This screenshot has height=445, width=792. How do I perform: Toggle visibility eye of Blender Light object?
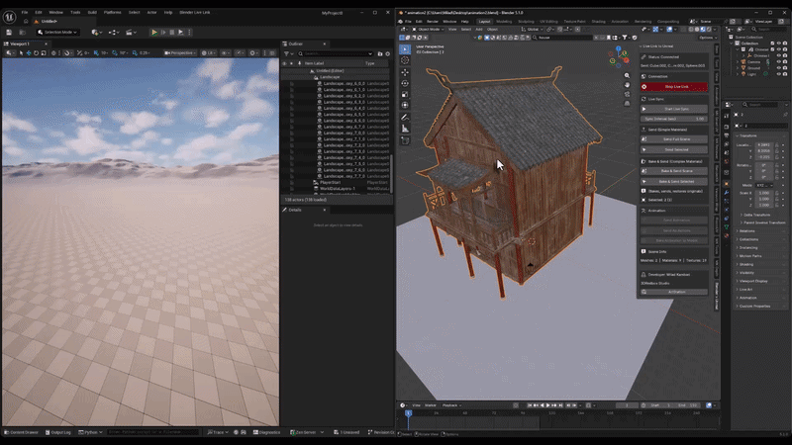point(778,73)
